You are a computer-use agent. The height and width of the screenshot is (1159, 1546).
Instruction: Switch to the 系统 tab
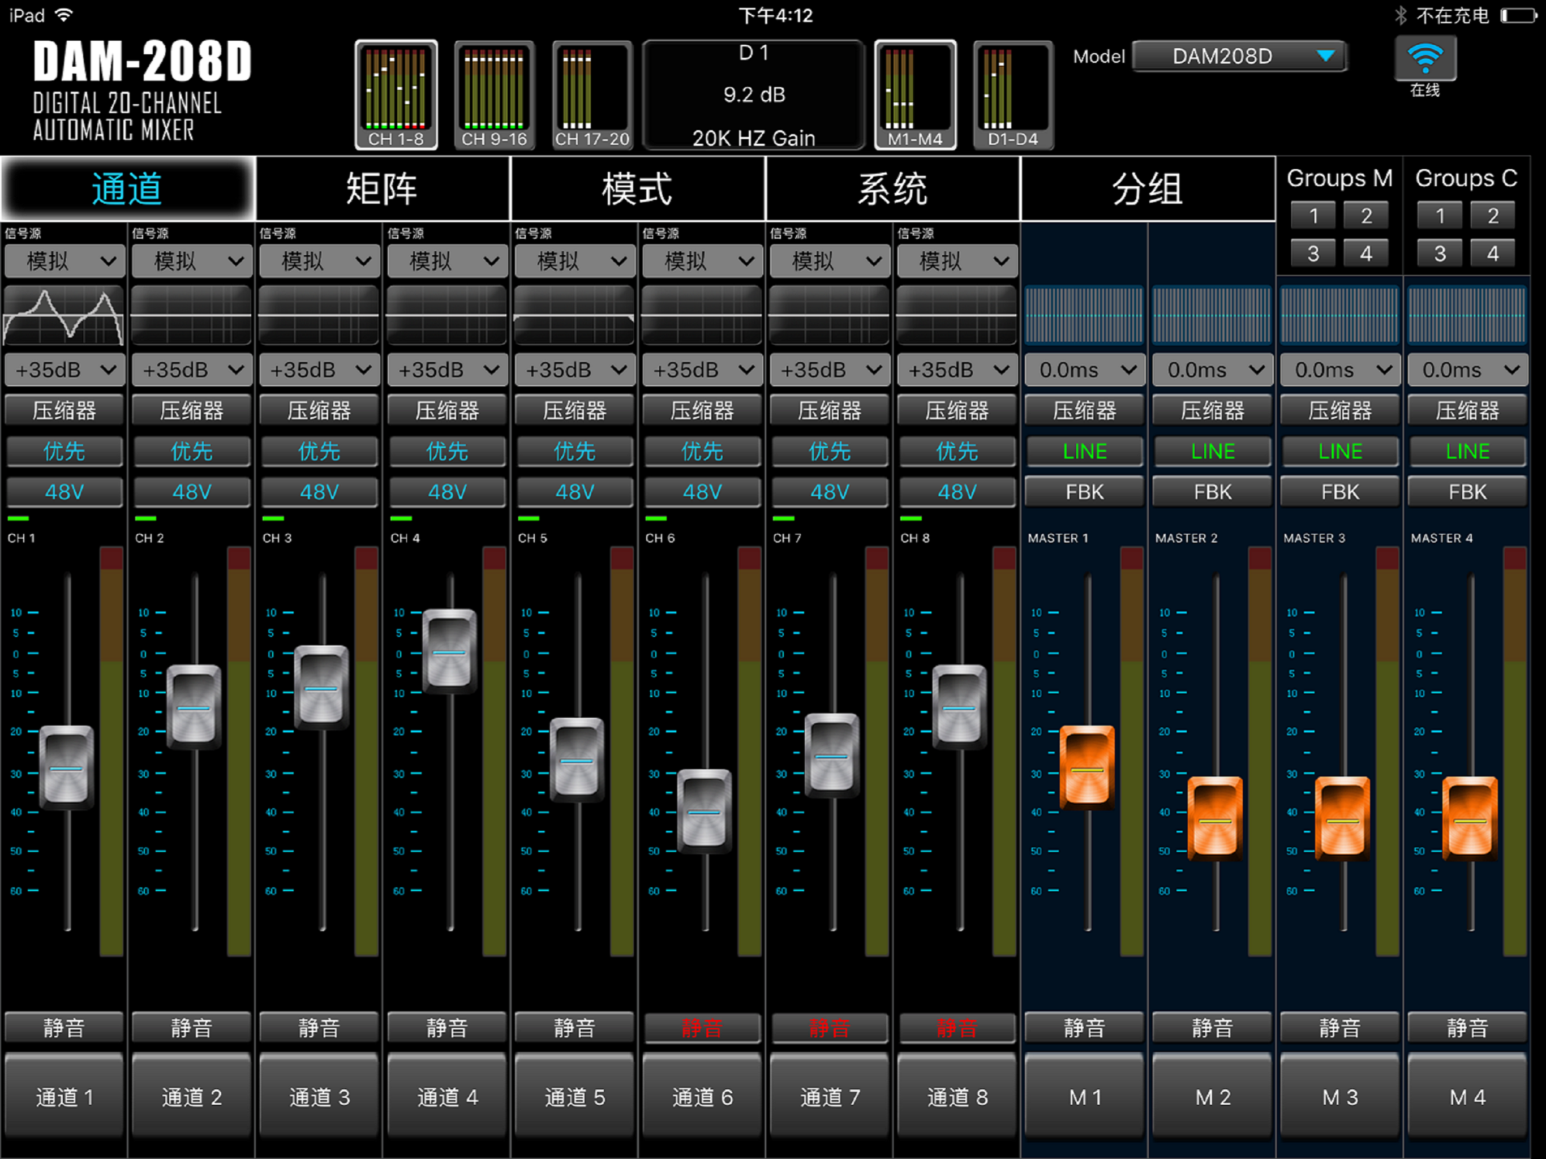892,189
